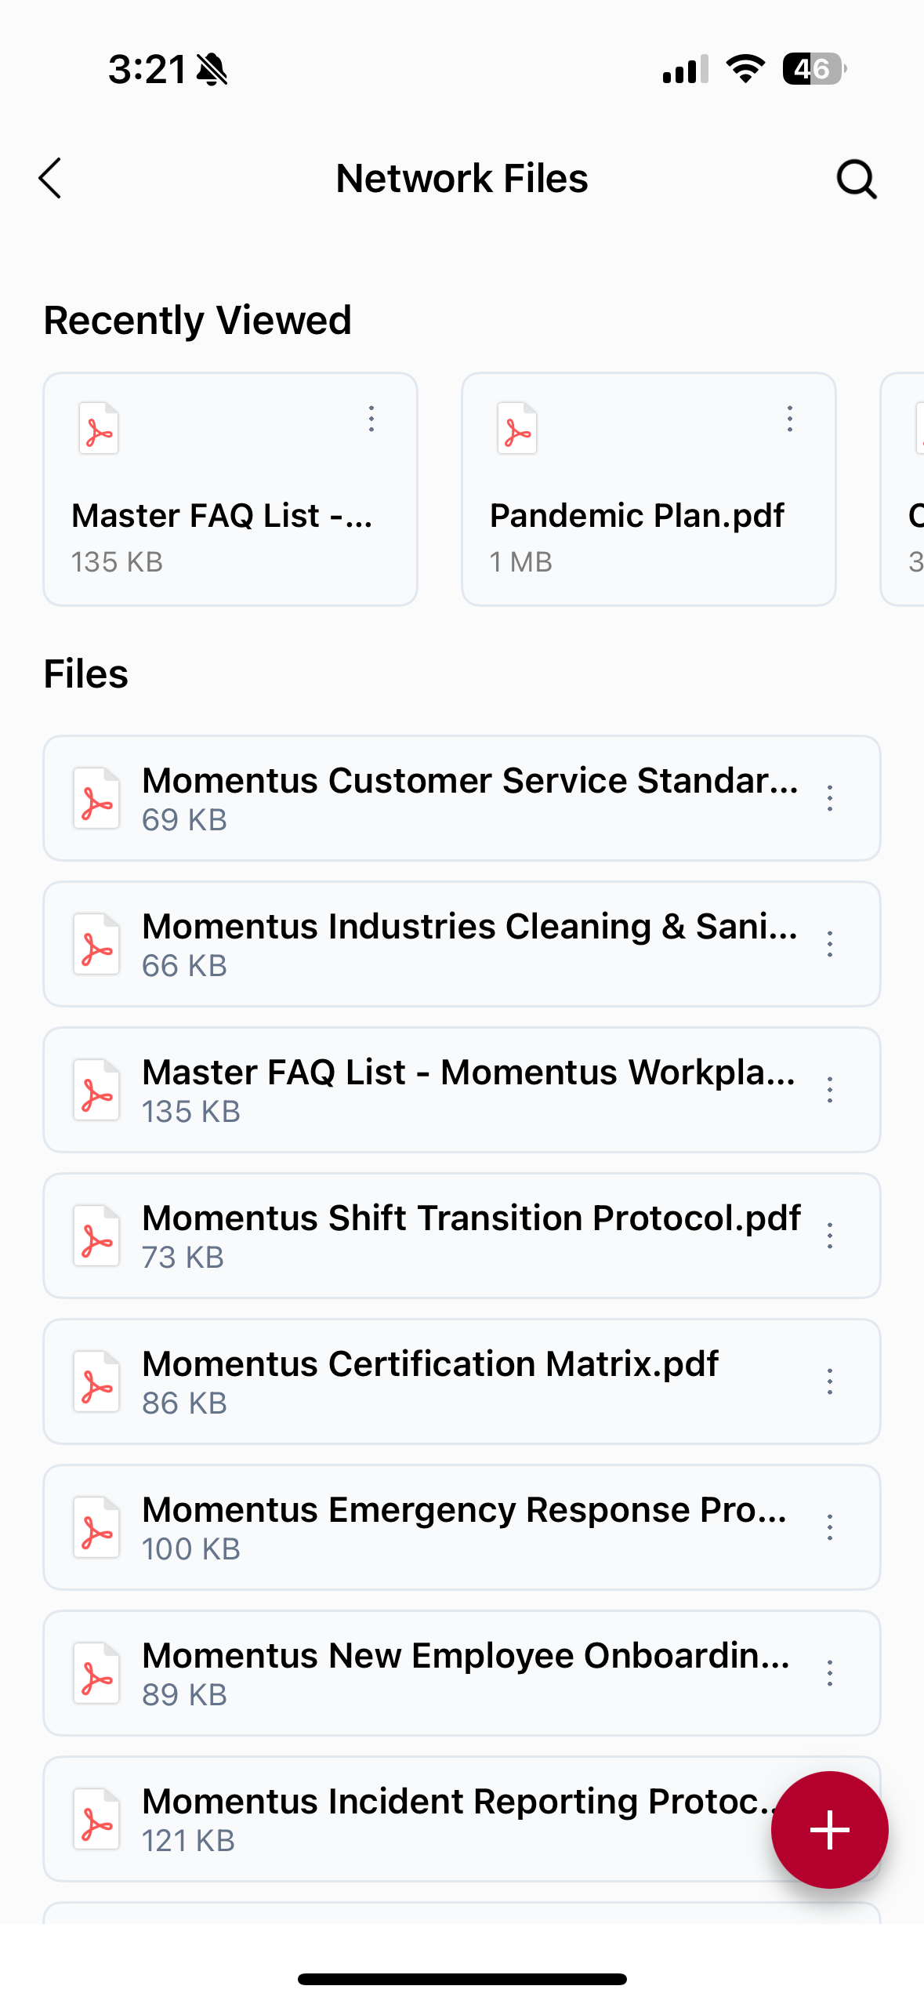Tap PDF icon of Momentus Customer Service file
Image resolution: width=924 pixels, height=2004 pixels.
96,798
